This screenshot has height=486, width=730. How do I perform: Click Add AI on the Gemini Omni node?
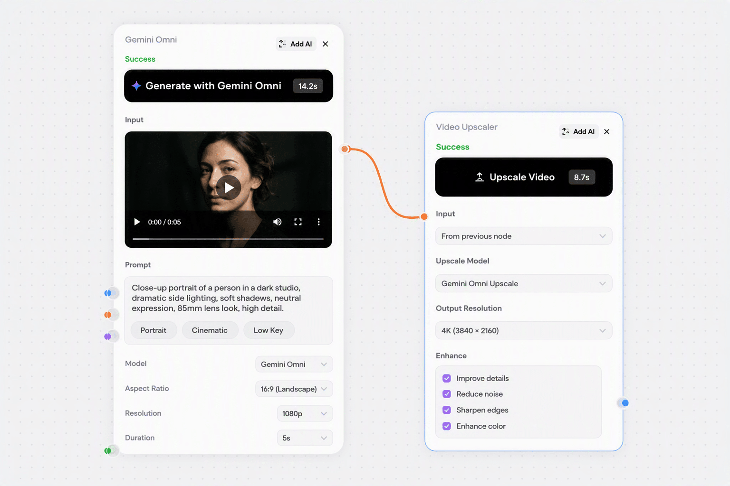tap(296, 44)
